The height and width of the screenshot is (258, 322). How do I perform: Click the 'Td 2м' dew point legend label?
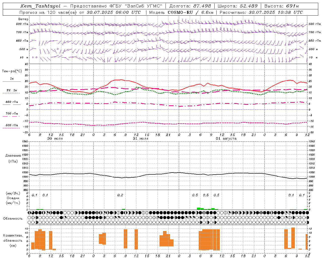12,90
